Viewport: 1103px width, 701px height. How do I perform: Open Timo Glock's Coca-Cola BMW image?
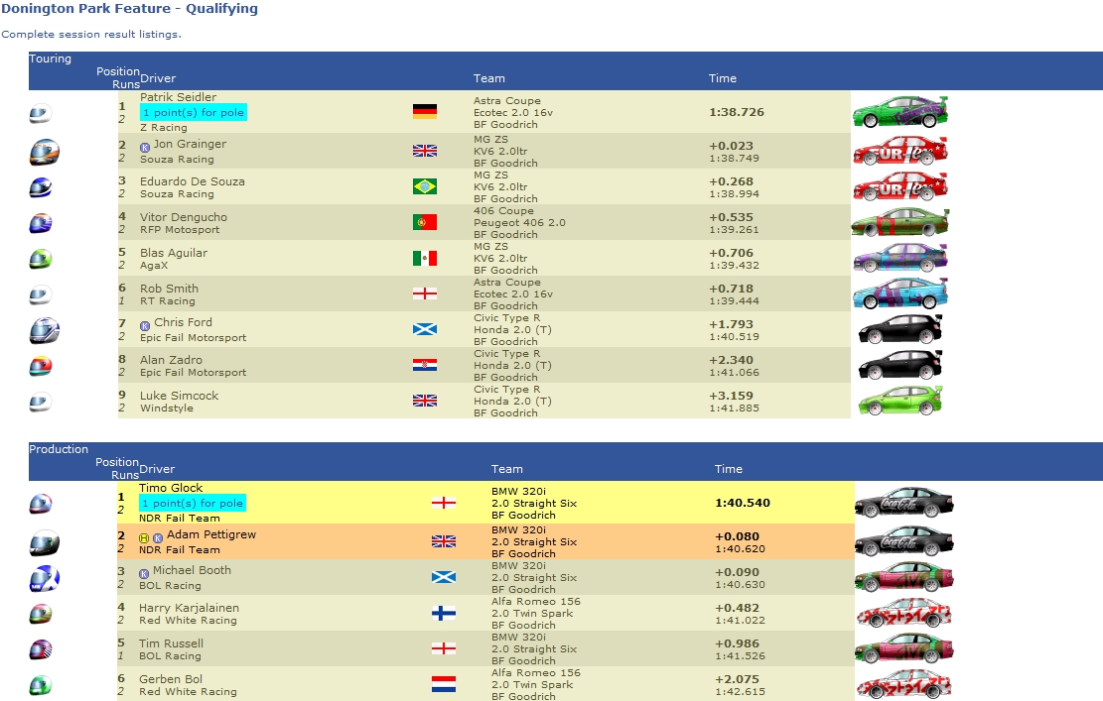tap(903, 503)
